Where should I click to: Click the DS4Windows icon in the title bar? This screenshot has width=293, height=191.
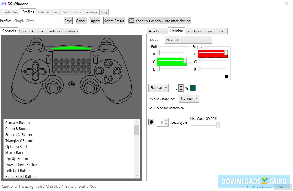point(4,4)
